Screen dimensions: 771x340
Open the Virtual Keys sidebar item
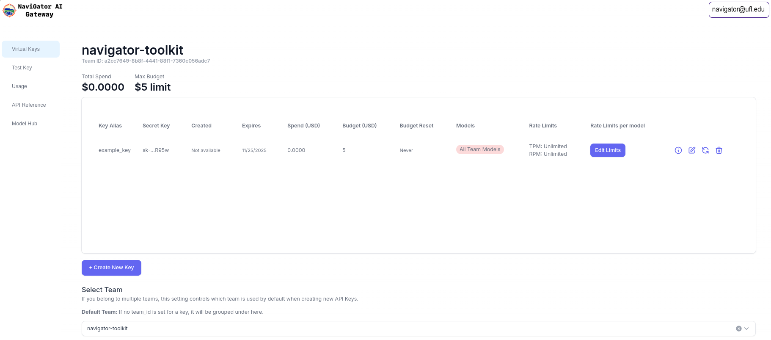[x=31, y=49]
